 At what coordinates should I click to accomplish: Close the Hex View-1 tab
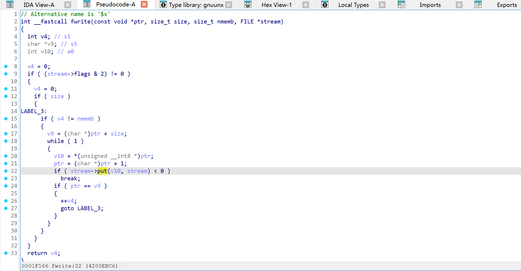click(306, 5)
